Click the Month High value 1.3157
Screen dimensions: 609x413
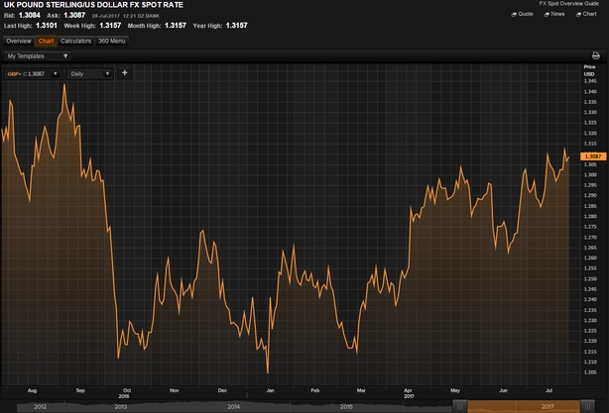176,26
